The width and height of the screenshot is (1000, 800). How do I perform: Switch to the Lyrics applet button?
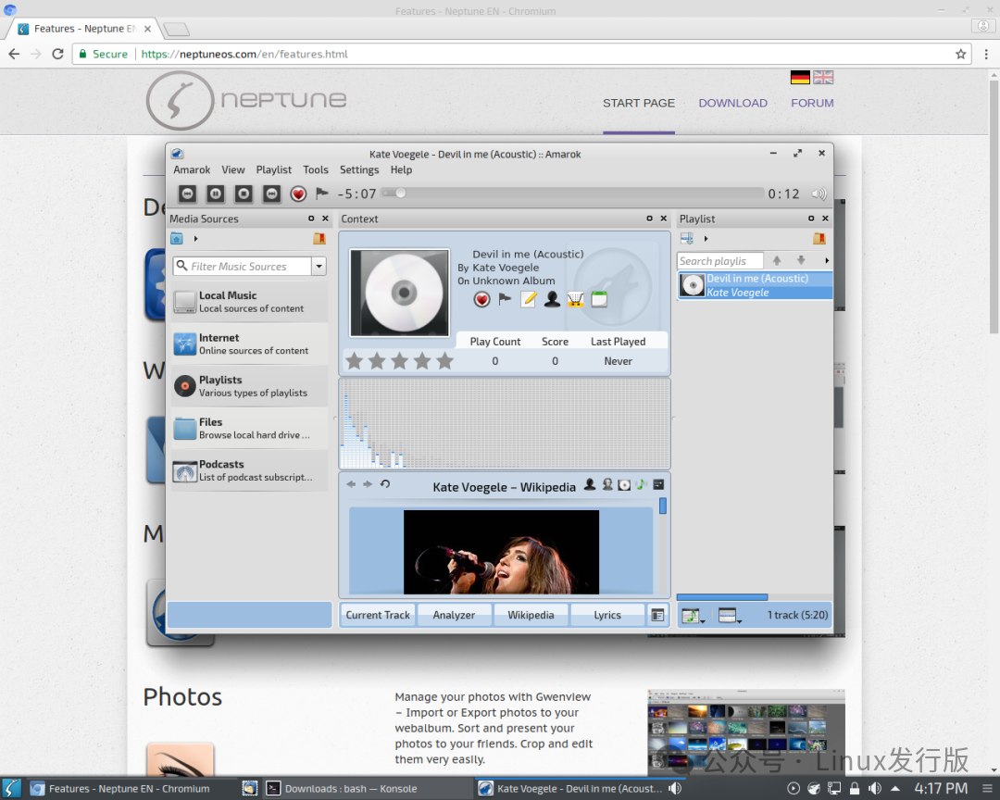(607, 615)
